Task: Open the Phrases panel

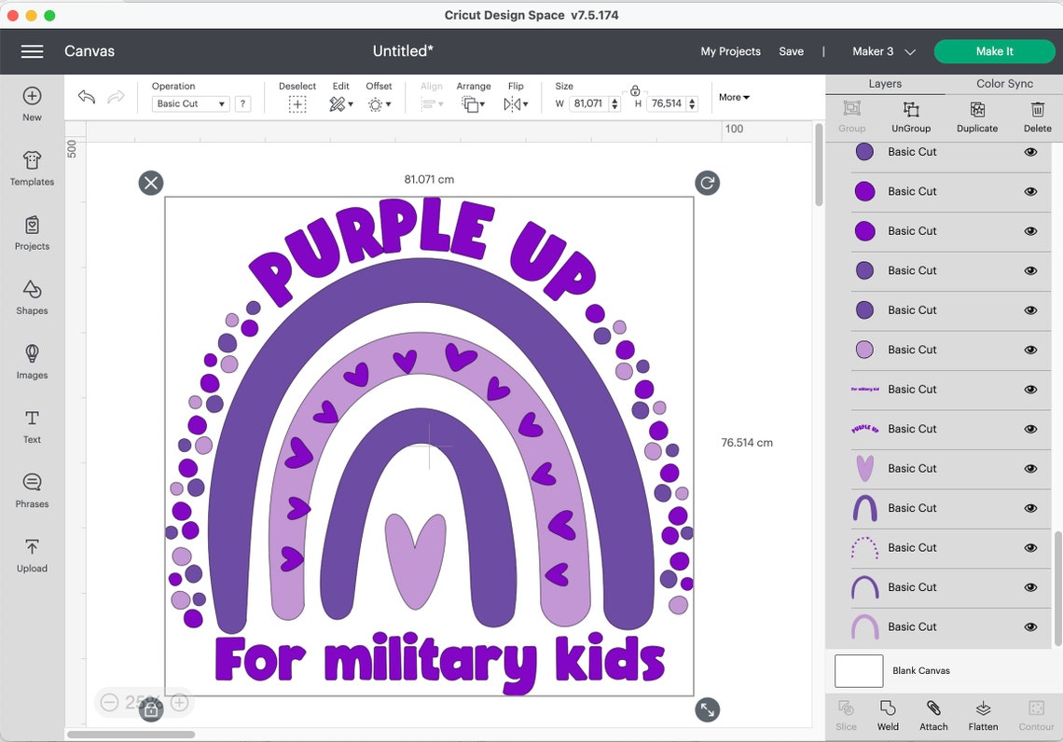Action: tap(32, 491)
